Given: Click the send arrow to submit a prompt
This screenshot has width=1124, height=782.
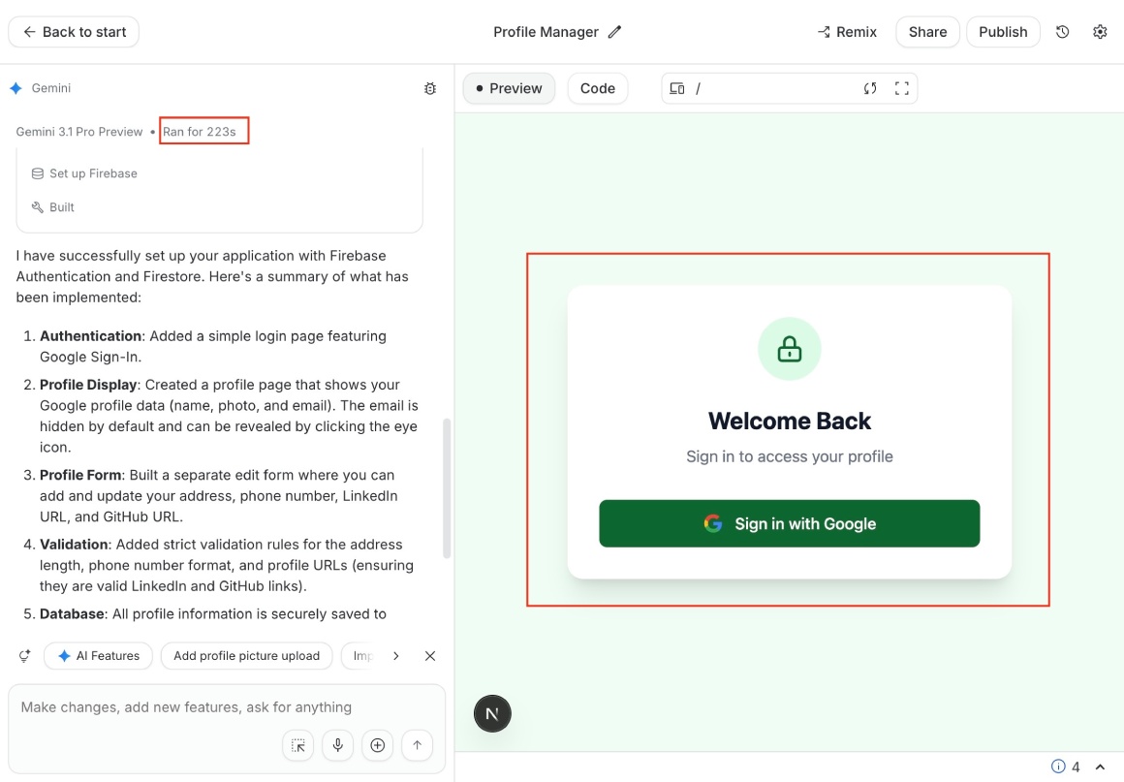Looking at the screenshot, I should [x=417, y=745].
